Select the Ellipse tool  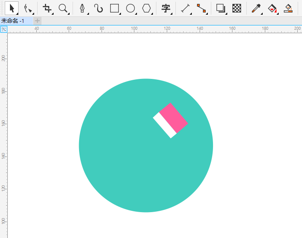click(x=130, y=9)
